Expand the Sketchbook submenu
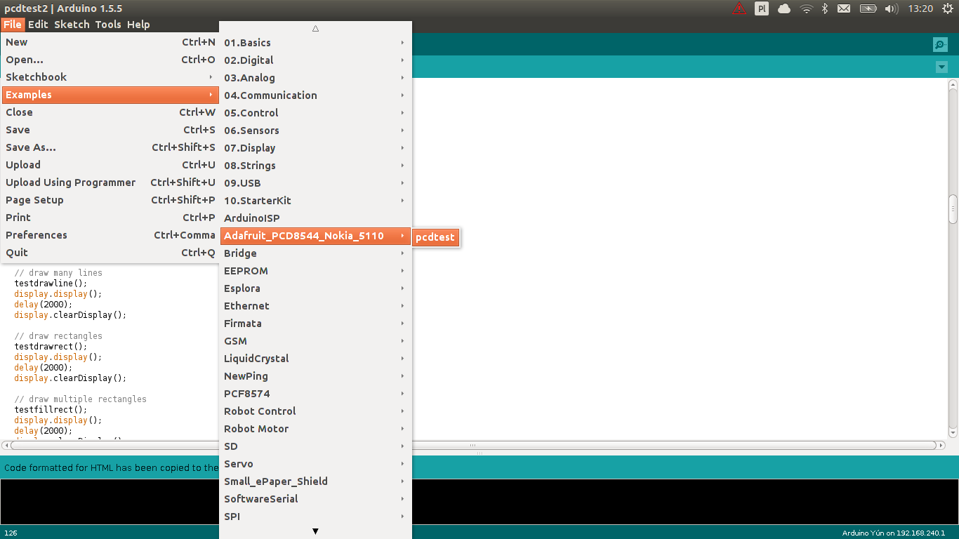Screen dimensions: 959x539 [x=110, y=77]
